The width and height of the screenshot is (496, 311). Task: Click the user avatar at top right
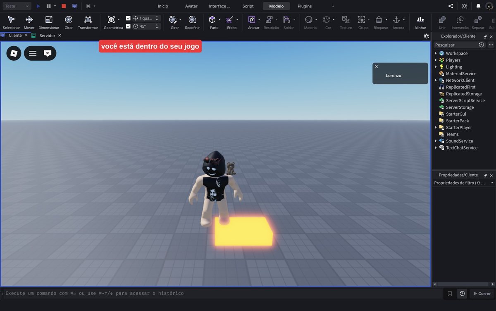489,6
